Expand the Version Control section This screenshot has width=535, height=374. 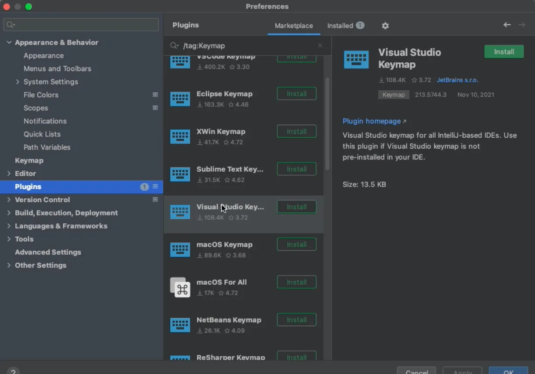(x=9, y=200)
